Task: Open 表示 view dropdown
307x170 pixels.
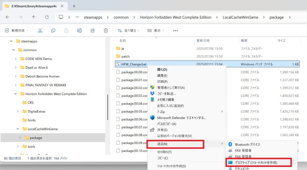Action: tap(156, 31)
